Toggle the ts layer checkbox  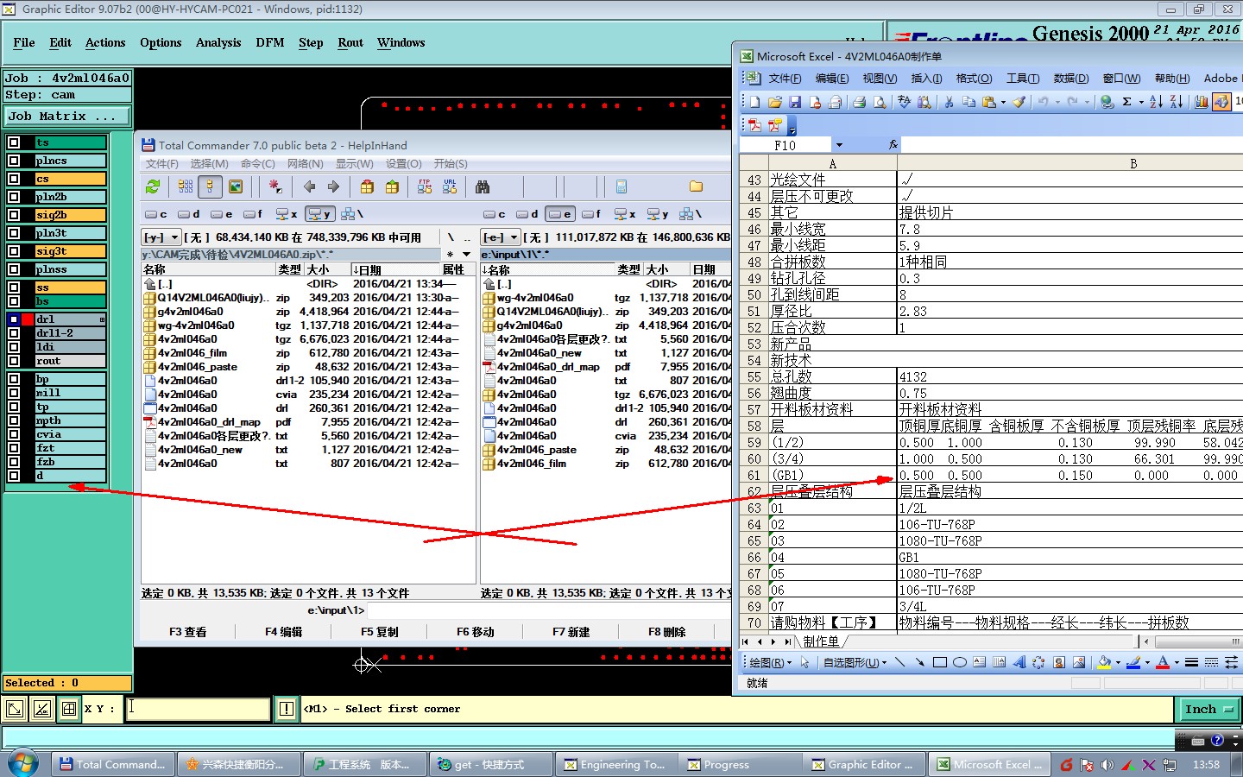pos(14,142)
